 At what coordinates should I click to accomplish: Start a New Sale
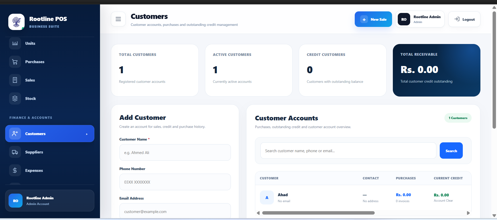pos(373,19)
